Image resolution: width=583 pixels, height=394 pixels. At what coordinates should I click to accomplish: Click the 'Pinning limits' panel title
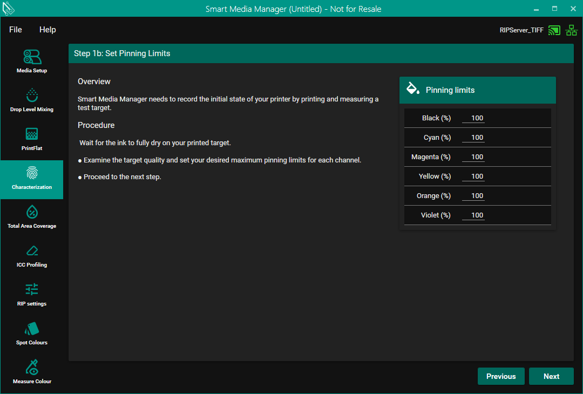[450, 90]
